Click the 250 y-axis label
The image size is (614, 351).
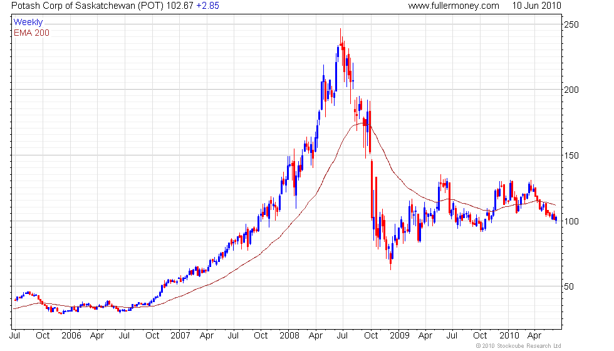[x=571, y=24]
